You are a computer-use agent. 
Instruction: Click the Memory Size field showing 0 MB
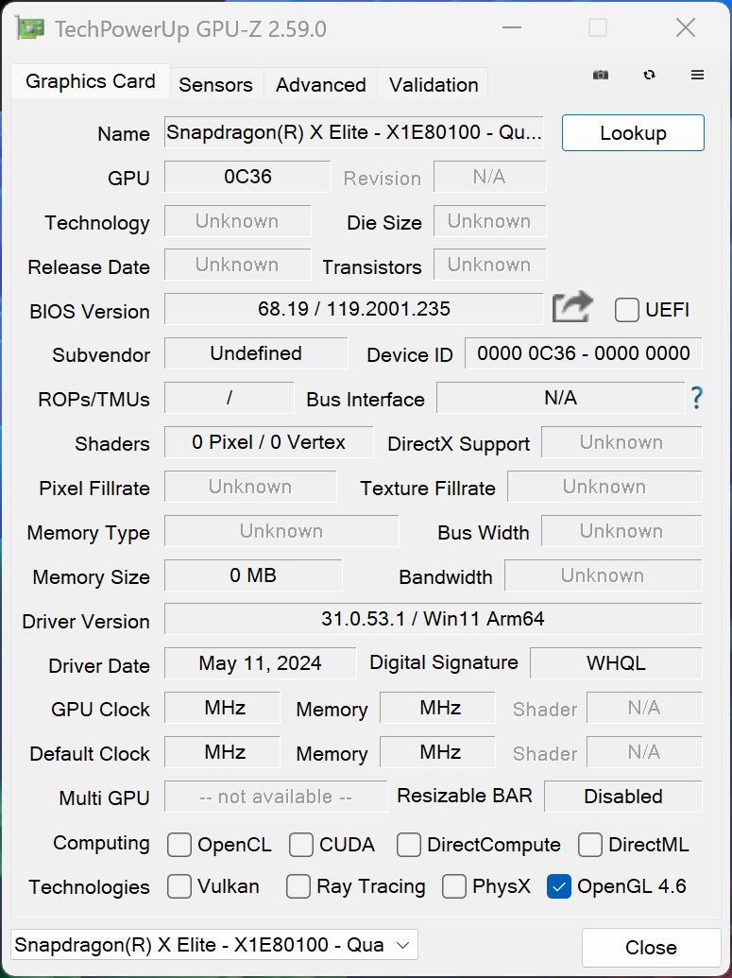tap(253, 575)
